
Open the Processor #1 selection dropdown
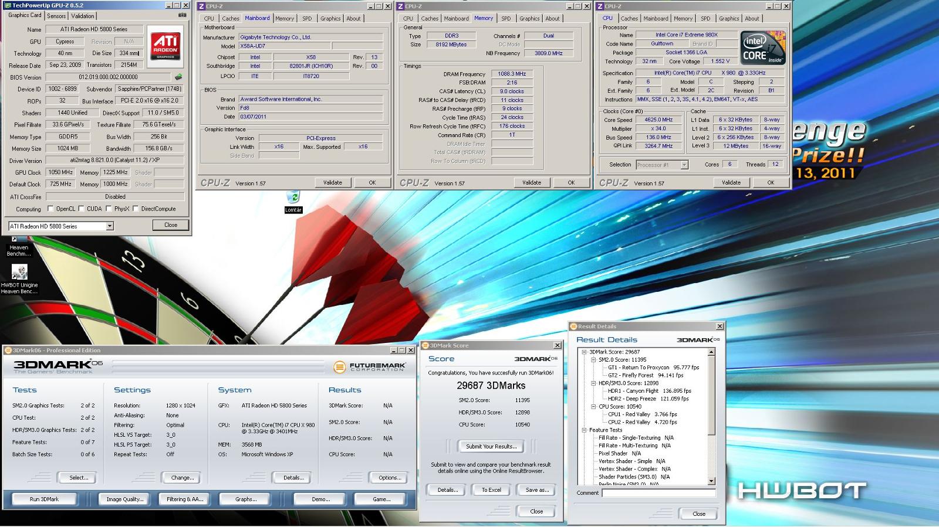coord(684,165)
